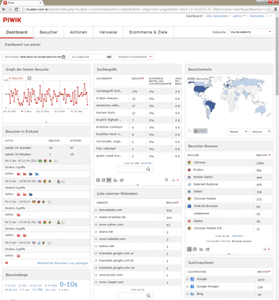This screenshot has width=279, height=300.
Task: Go to the Verweise tab
Action: (x=108, y=32)
